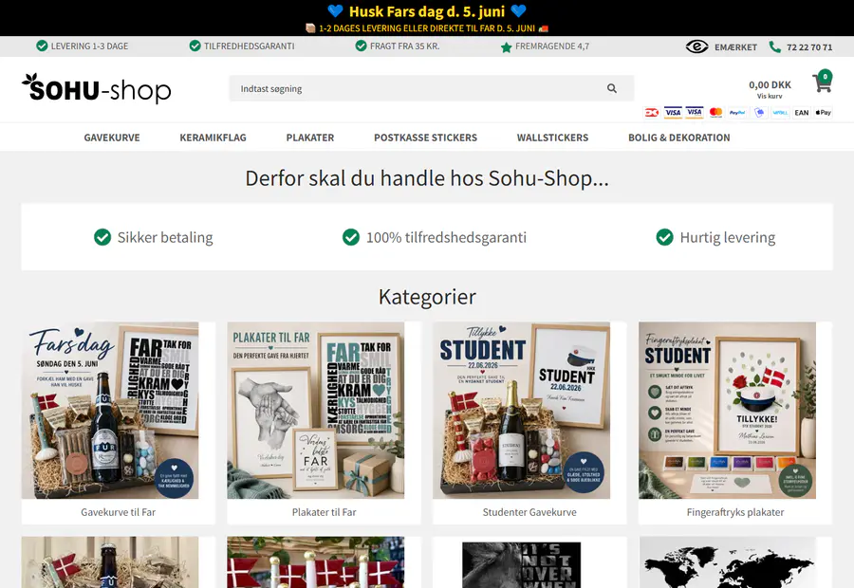Open the Fingeraftryks plakater category link
This screenshot has width=854, height=588.
point(735,512)
